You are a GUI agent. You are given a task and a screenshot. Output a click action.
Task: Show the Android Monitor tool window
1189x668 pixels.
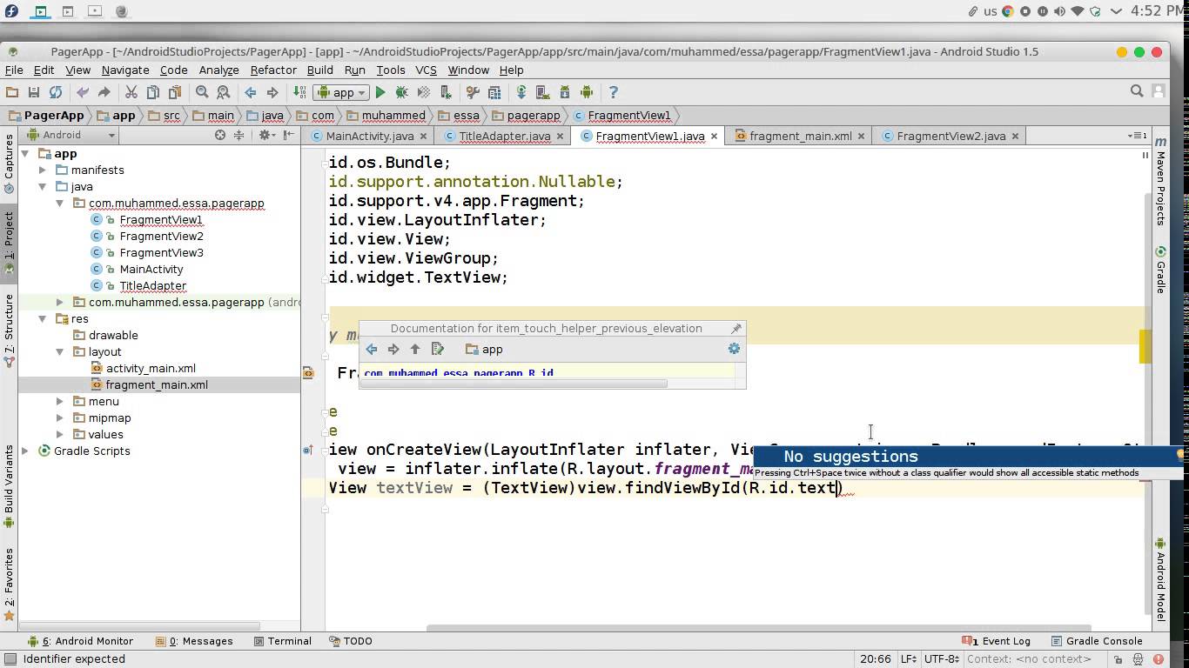point(86,641)
